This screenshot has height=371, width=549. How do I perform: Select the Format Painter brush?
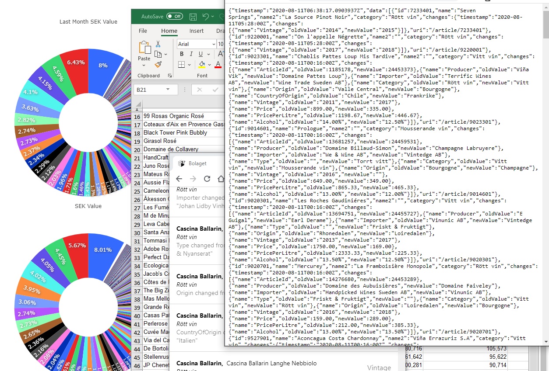click(x=158, y=64)
